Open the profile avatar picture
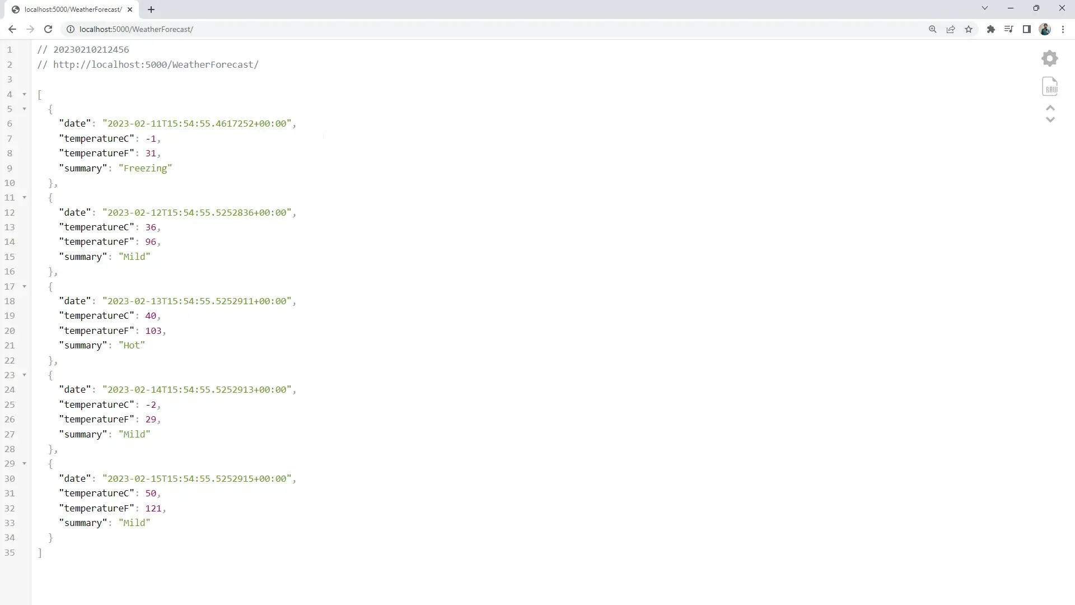 [1045, 29]
